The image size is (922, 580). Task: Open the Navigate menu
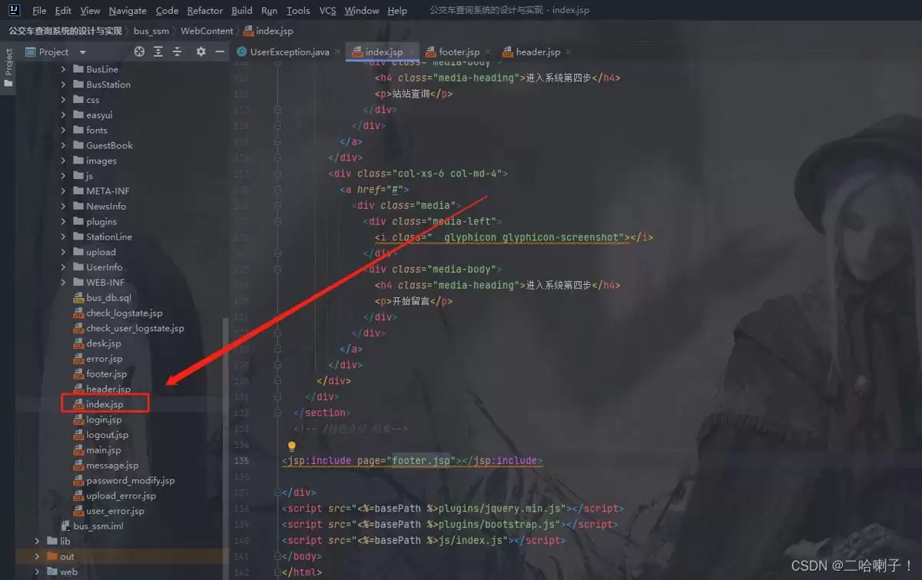(128, 11)
